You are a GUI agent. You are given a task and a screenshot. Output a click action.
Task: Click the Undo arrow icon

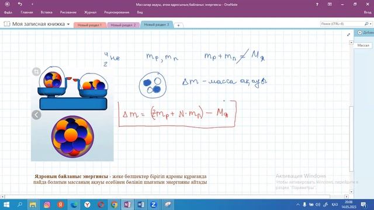pos(20,4)
